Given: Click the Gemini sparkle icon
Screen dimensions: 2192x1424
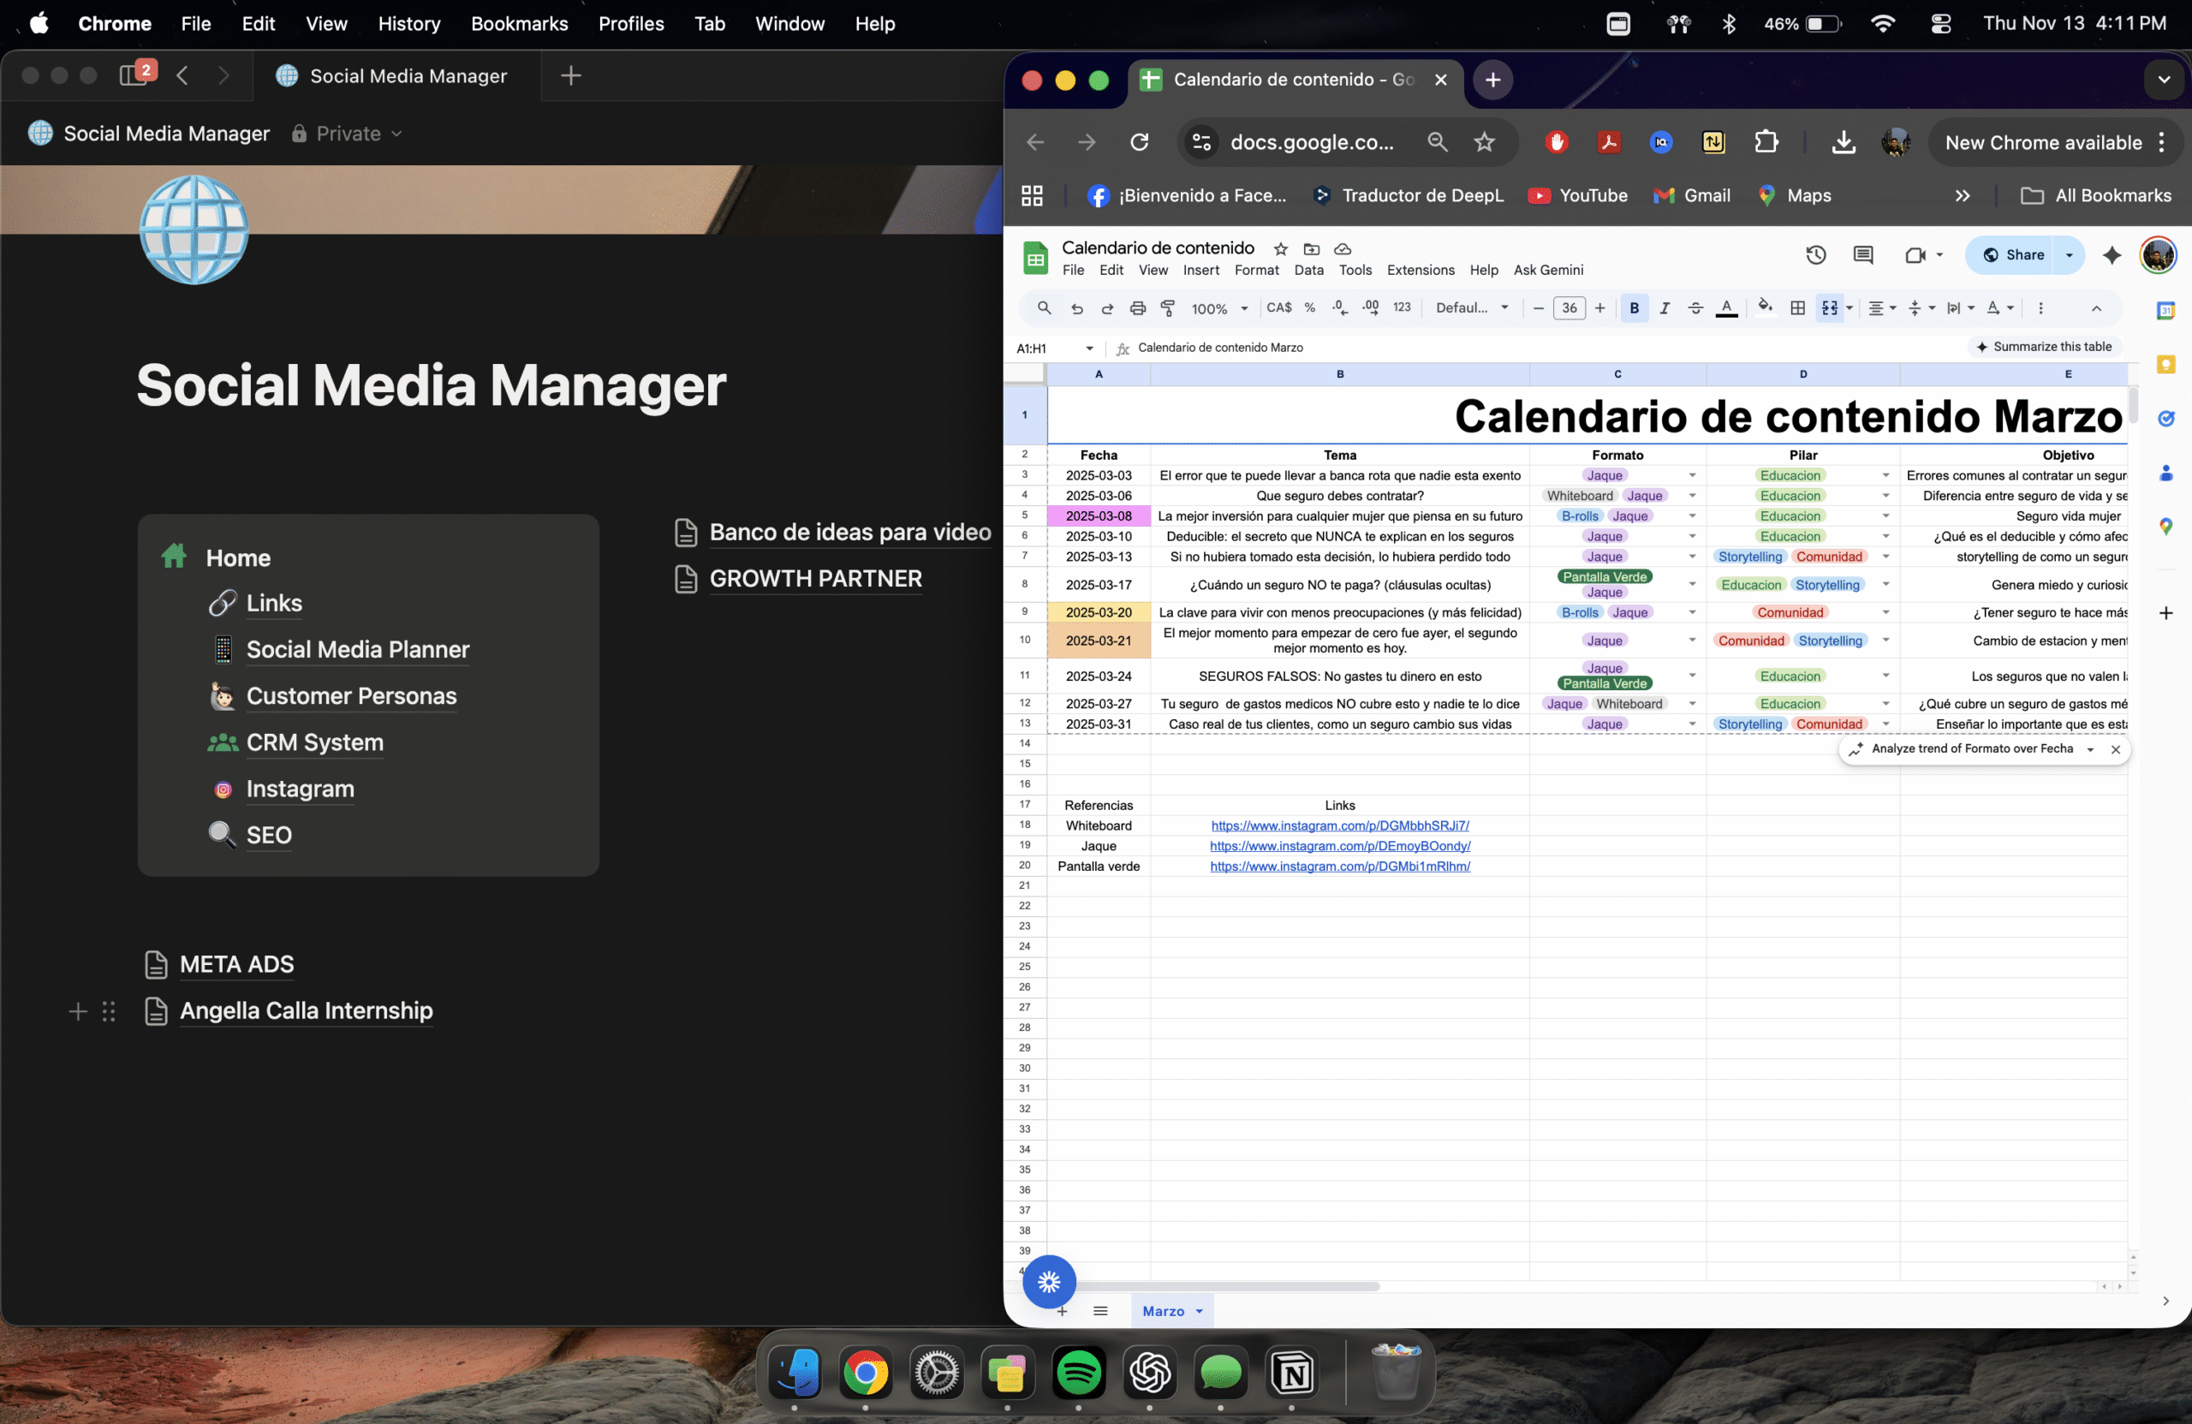Looking at the screenshot, I should (2112, 255).
